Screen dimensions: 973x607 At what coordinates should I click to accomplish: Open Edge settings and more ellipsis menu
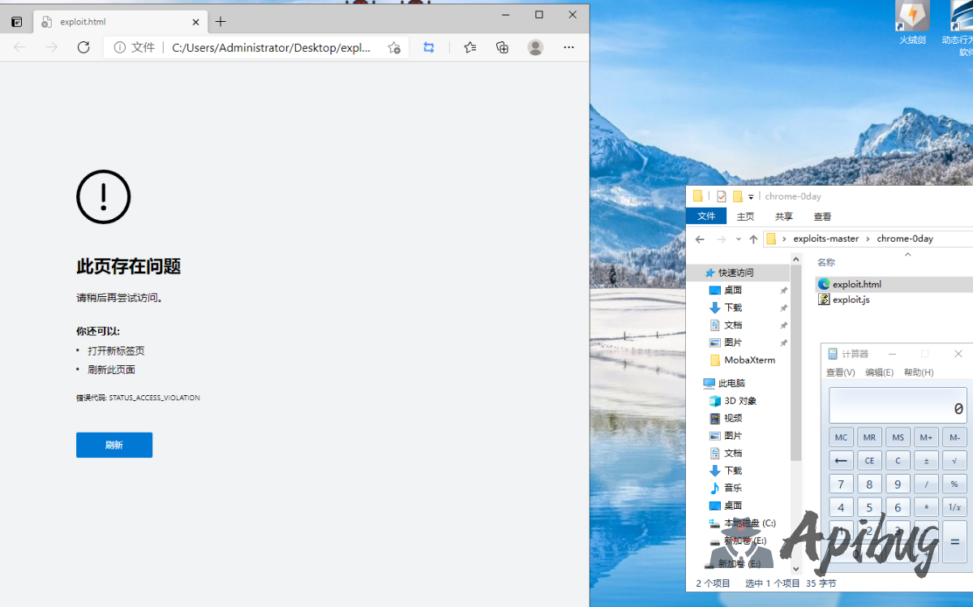569,48
